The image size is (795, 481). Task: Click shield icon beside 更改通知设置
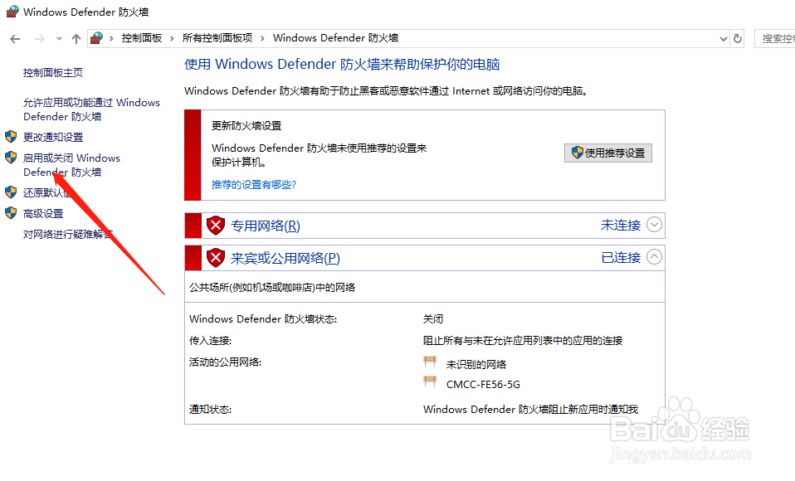click(11, 136)
